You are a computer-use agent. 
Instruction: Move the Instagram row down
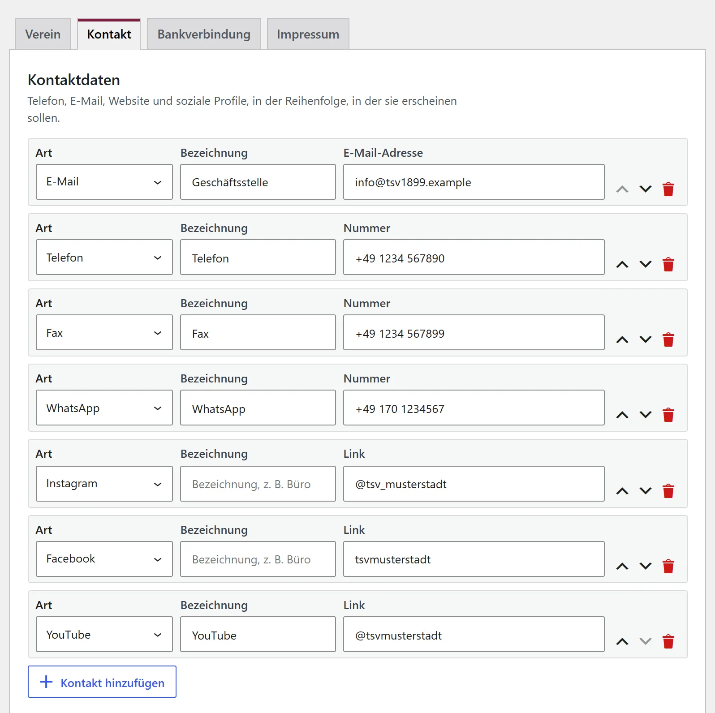pyautogui.click(x=646, y=491)
